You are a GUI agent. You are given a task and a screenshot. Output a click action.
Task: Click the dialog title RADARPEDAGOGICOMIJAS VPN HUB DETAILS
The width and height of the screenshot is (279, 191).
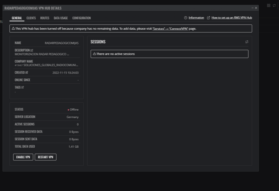pos(33,8)
